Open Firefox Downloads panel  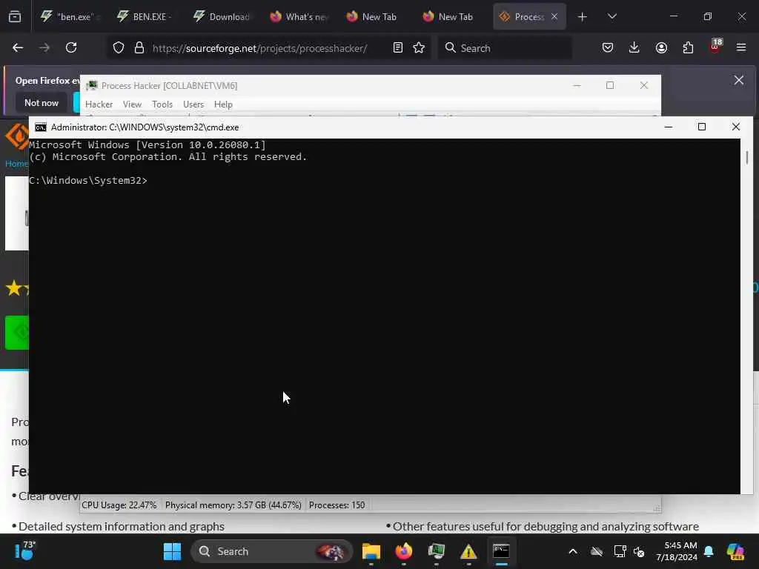(634, 47)
